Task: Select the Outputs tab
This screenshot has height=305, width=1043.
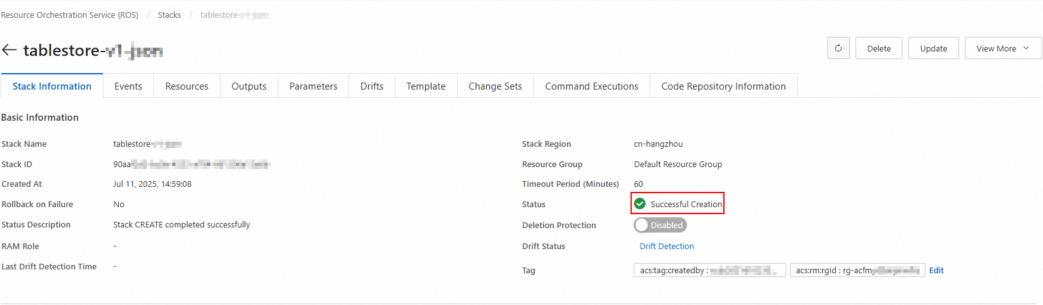Action: pos(249,86)
